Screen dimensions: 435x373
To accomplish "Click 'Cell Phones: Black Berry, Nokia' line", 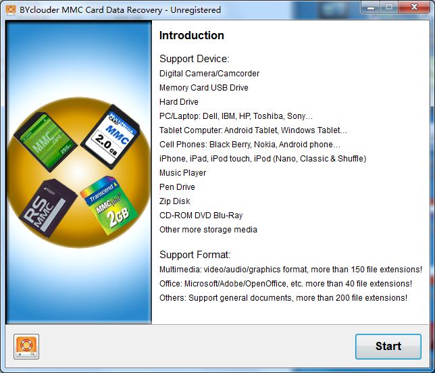I will (250, 145).
